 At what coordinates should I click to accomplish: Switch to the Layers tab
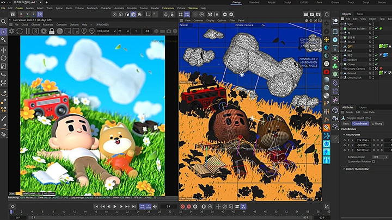coord(363,108)
